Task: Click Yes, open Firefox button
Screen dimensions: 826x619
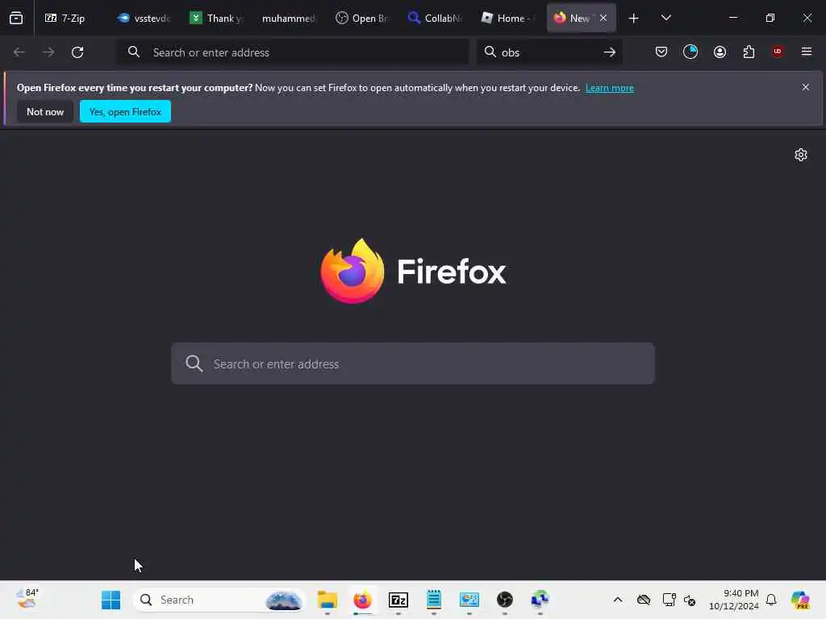Action: coord(125,111)
